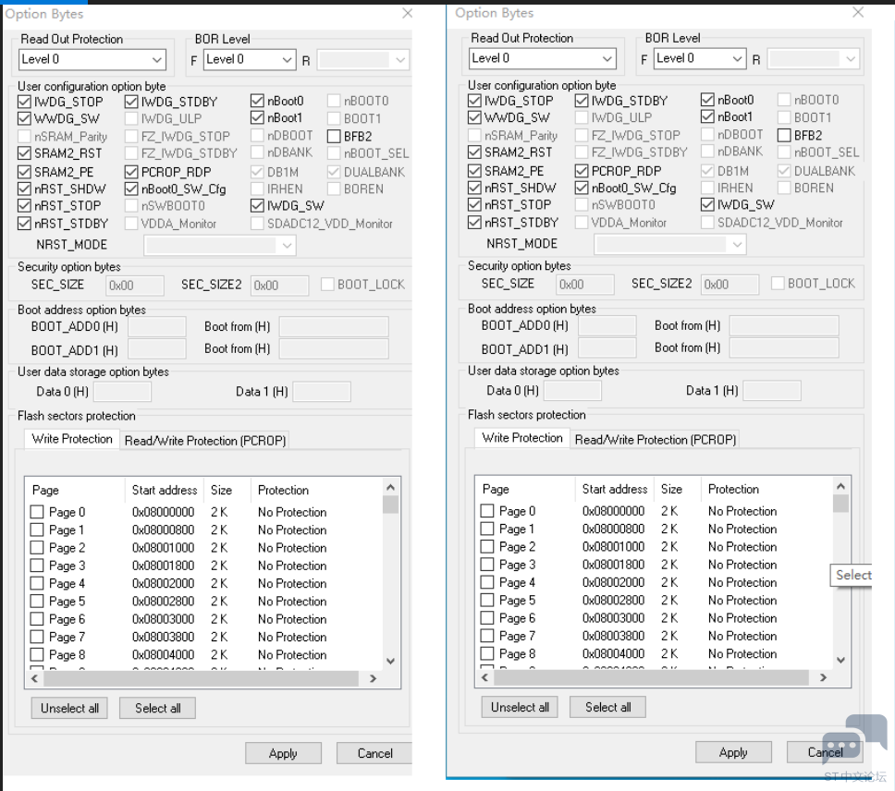Open BOR Level R dropdown in left dialog
The height and width of the screenshot is (791, 895).
363,59
